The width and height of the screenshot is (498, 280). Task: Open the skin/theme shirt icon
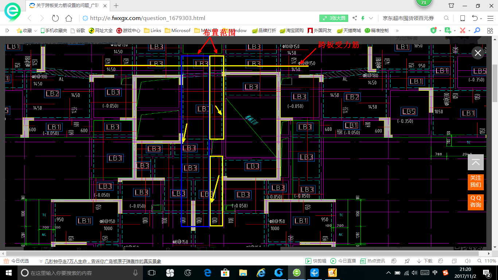[x=451, y=5]
